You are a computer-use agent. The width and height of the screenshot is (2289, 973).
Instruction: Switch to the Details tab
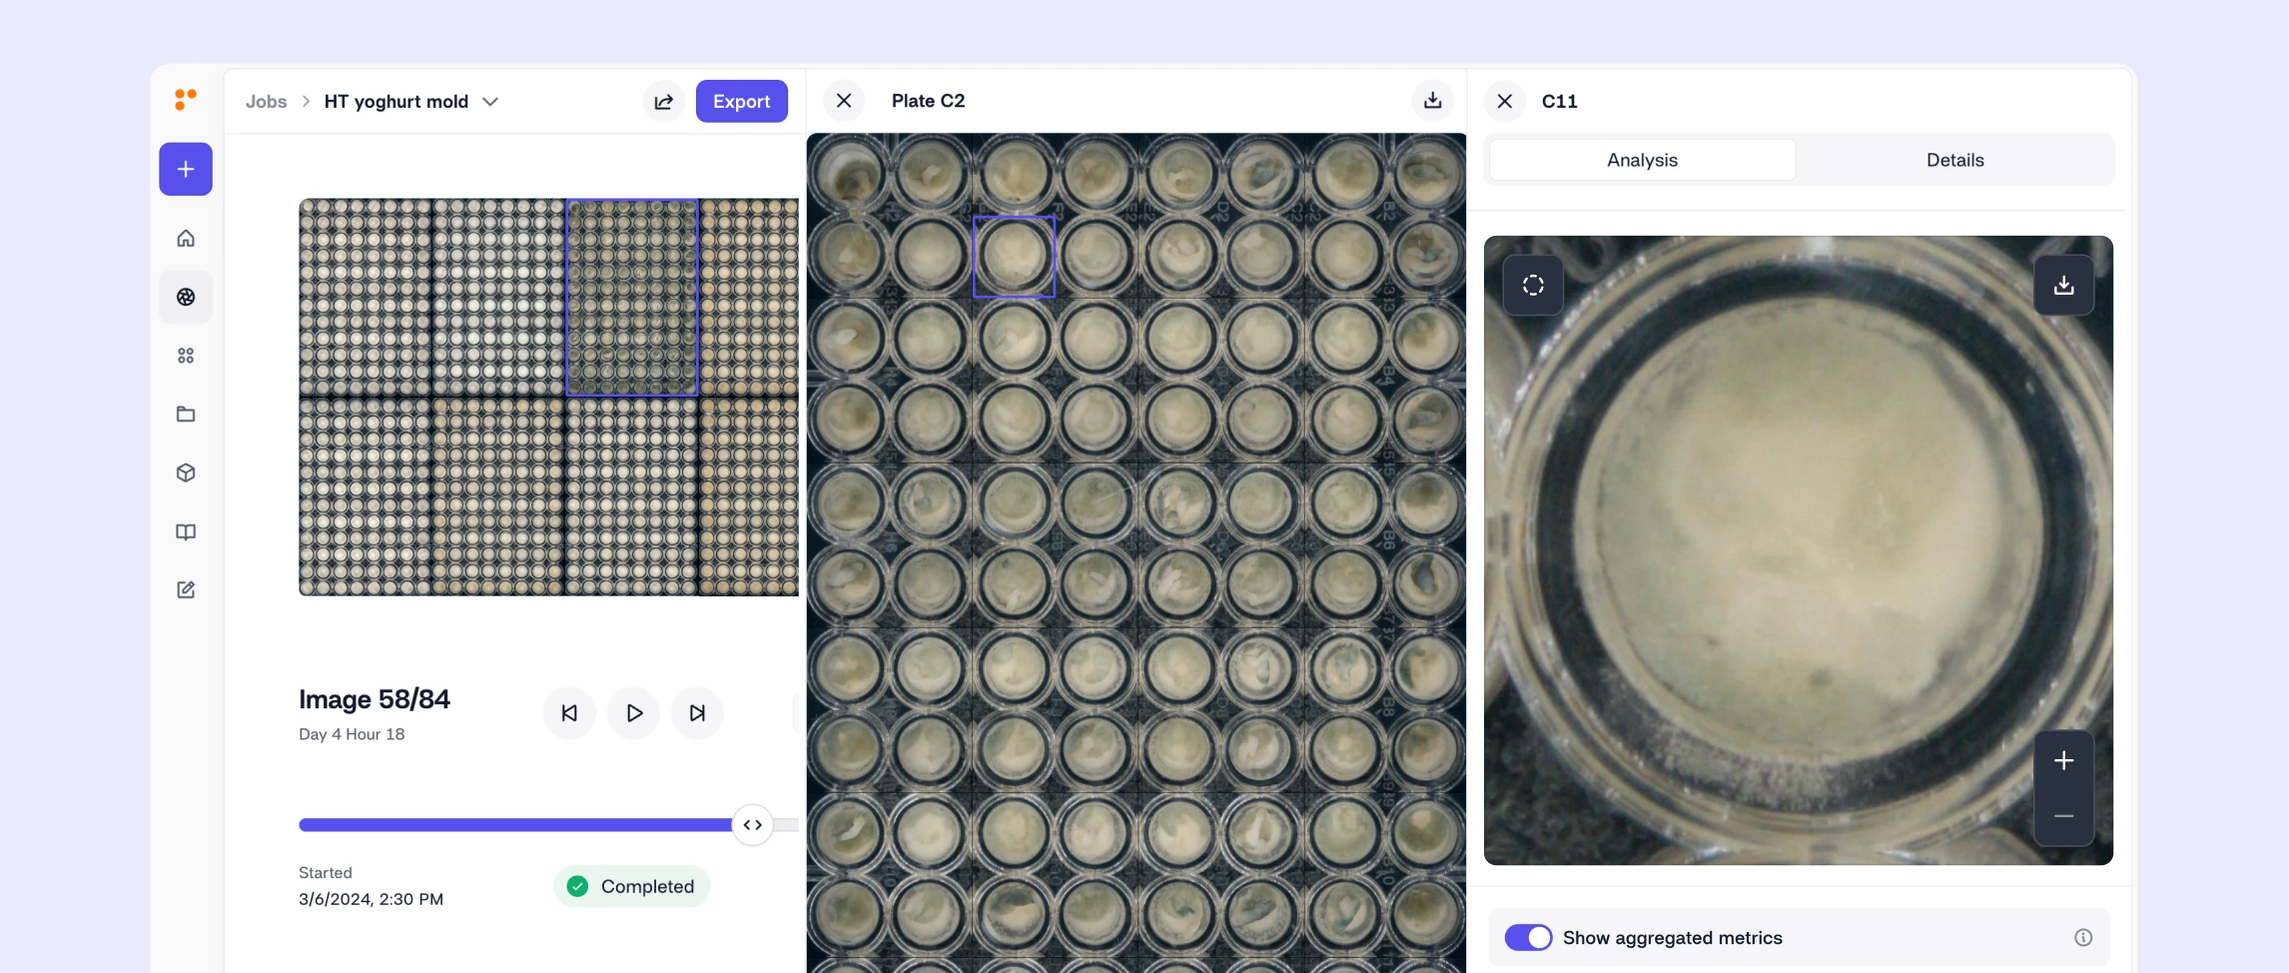[x=1954, y=160]
